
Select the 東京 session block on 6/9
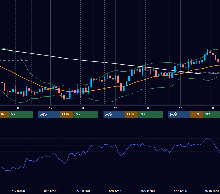pos(179,114)
